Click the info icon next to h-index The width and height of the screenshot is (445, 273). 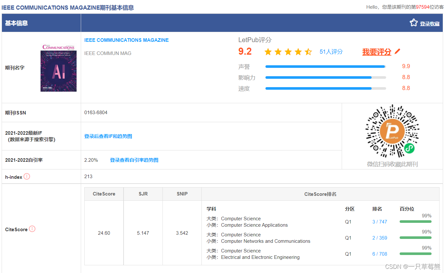click(x=27, y=176)
